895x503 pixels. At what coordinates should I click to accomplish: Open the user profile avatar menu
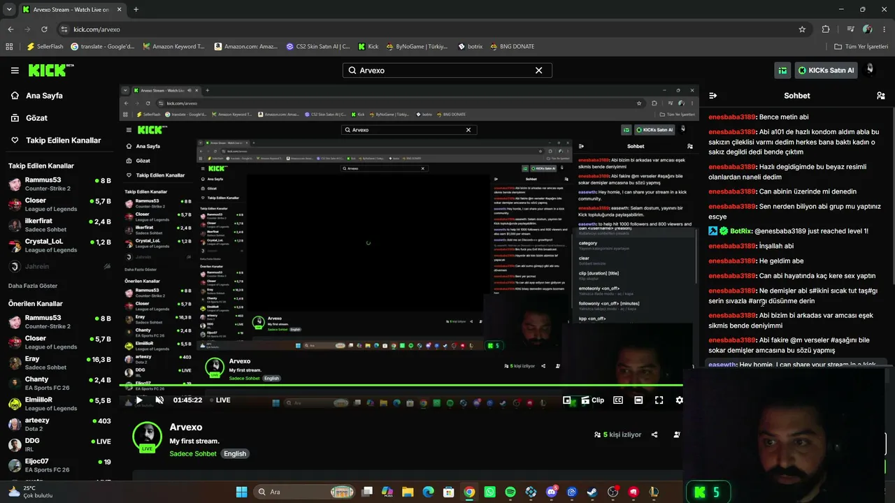[x=870, y=70]
